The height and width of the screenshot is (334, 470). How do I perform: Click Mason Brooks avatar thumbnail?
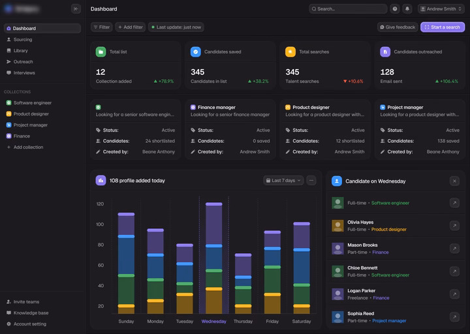(x=338, y=249)
